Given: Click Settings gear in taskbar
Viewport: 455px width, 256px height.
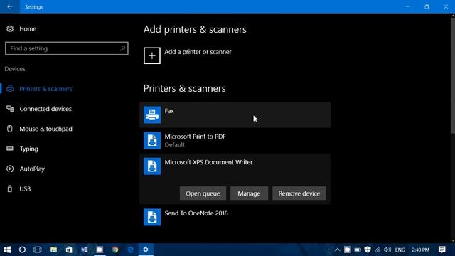Looking at the screenshot, I should click(146, 250).
